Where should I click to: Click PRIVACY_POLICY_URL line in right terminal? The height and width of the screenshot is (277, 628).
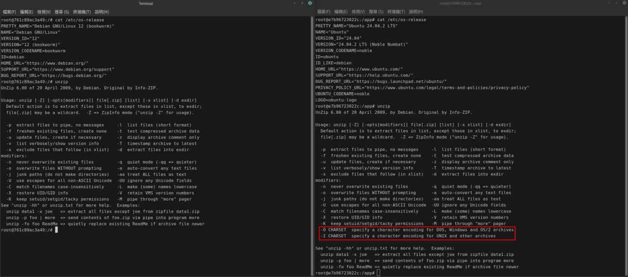(x=422, y=88)
